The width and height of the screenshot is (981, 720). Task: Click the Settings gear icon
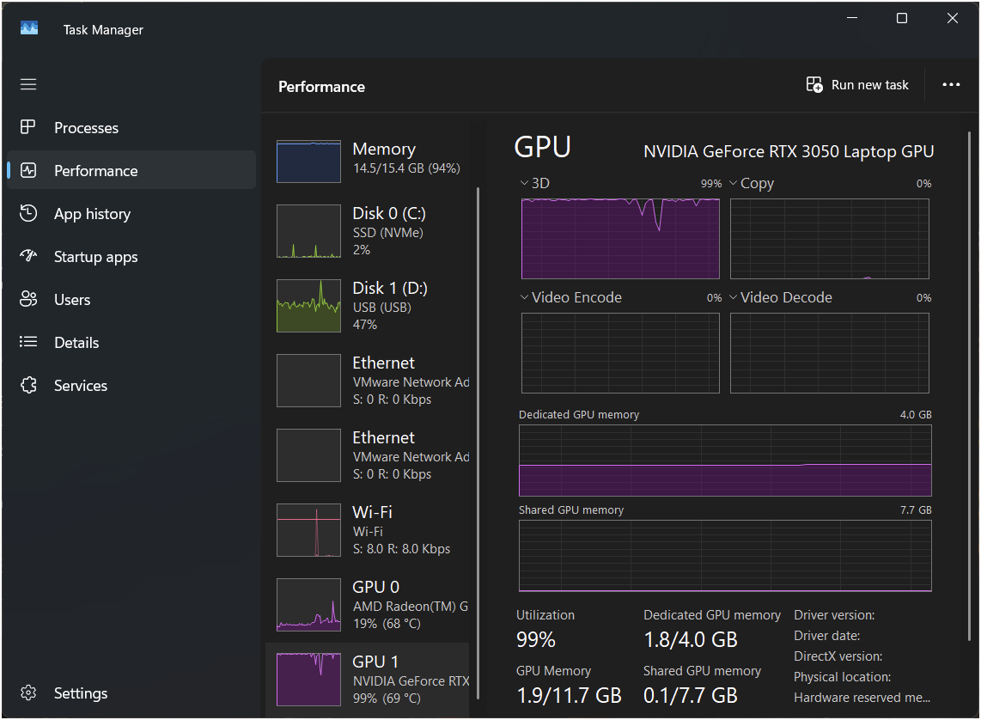(28, 693)
